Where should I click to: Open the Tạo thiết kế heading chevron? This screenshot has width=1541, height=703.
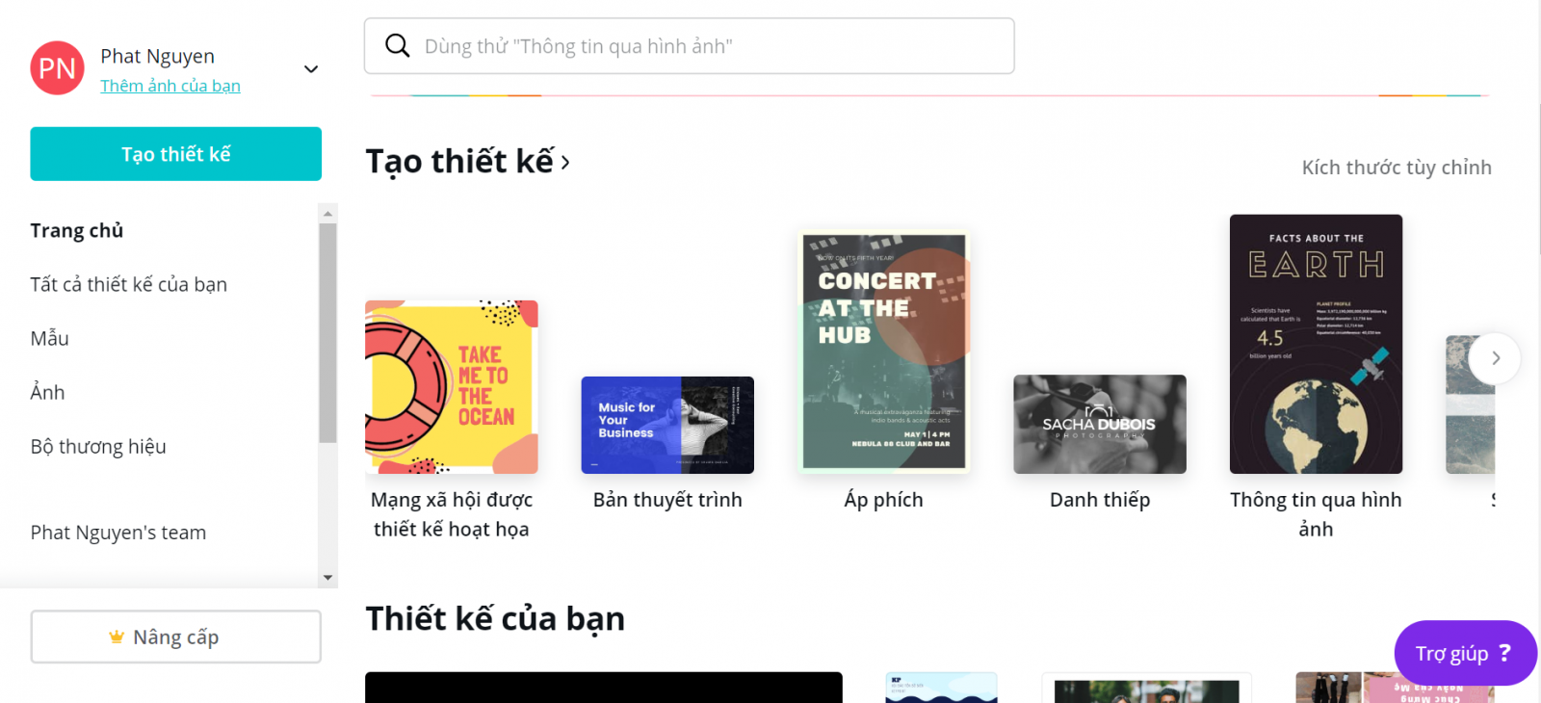[x=565, y=163]
